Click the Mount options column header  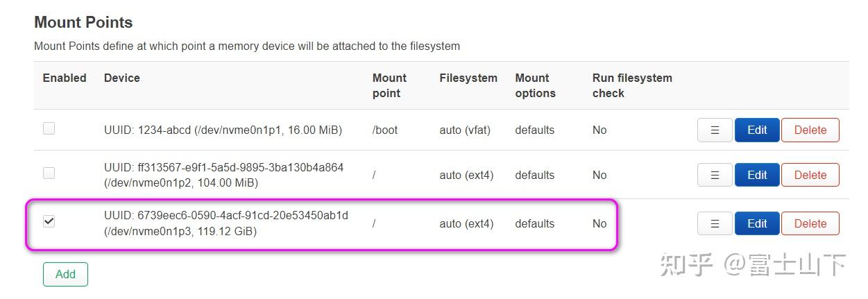click(535, 85)
